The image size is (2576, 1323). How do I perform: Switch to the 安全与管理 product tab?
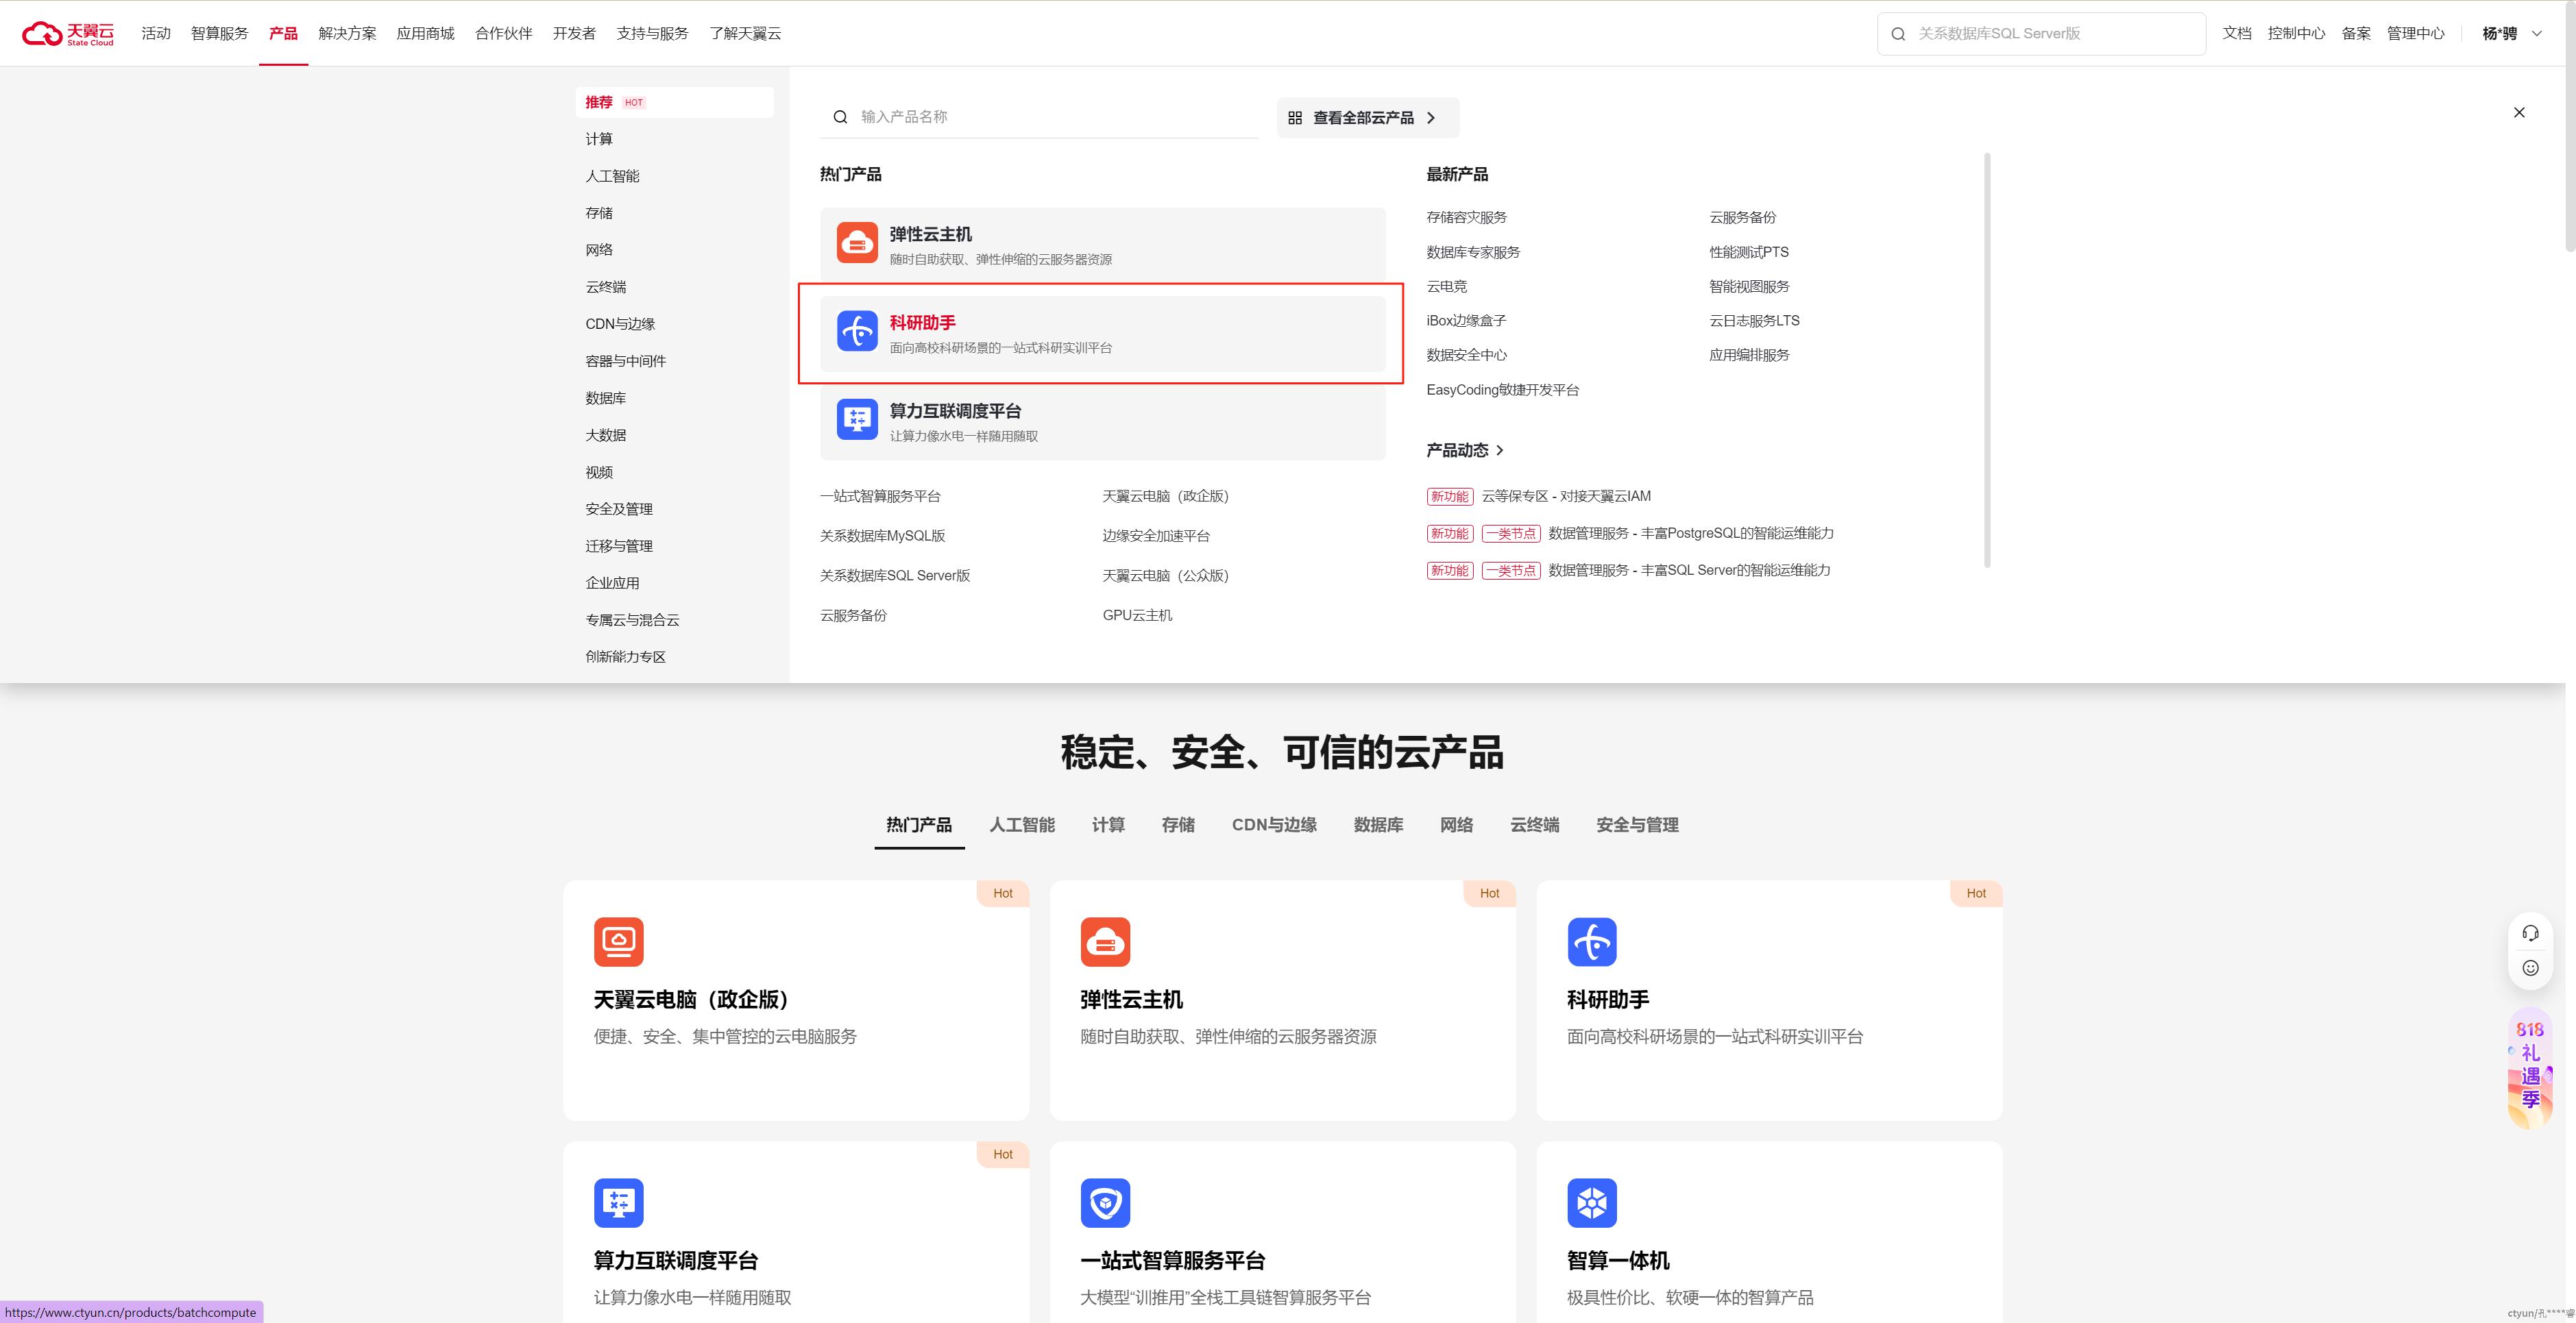[1637, 826]
